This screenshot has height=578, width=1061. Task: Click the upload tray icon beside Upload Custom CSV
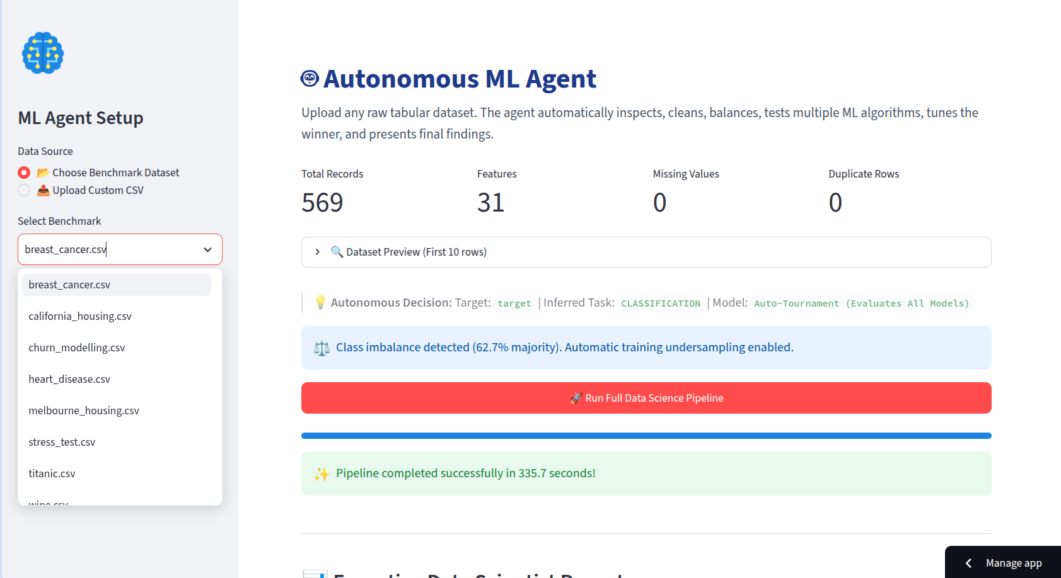(43, 190)
